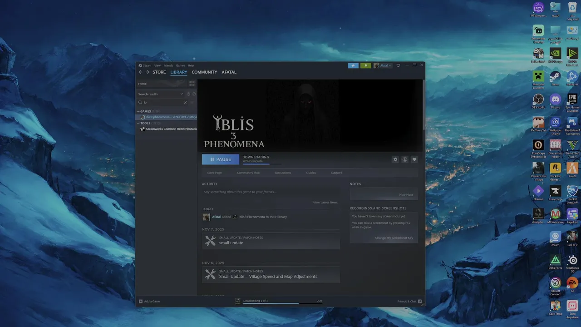Open Search results filter dropdown
The height and width of the screenshot is (327, 581).
[x=161, y=94]
